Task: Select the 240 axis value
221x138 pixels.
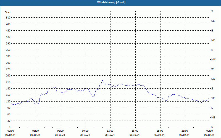Action: tap(8, 76)
